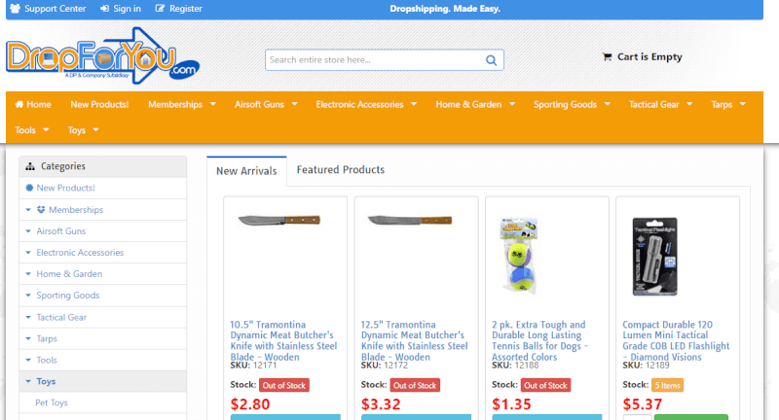Viewport: 779px width, 420px height.
Task: Open the Compact Durable LED Flashlight link
Action: 676,340
